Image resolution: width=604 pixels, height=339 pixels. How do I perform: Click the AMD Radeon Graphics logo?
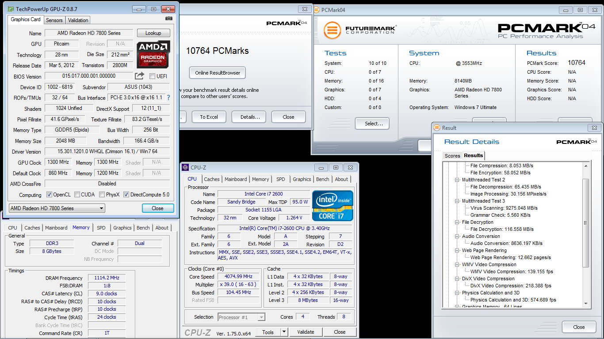point(153,54)
